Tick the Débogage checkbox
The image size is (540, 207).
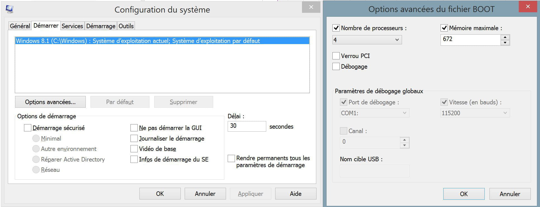(x=336, y=66)
